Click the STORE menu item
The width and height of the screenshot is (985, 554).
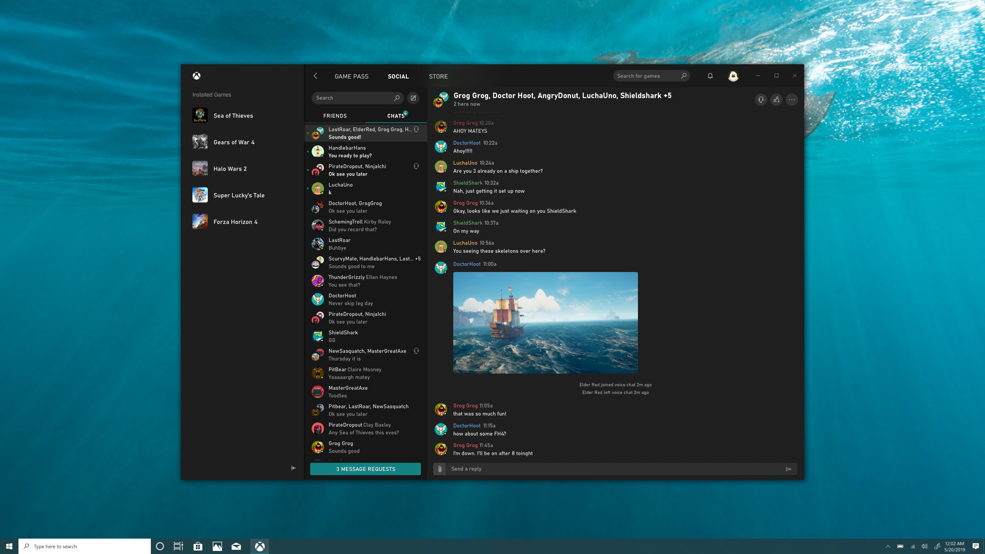438,76
